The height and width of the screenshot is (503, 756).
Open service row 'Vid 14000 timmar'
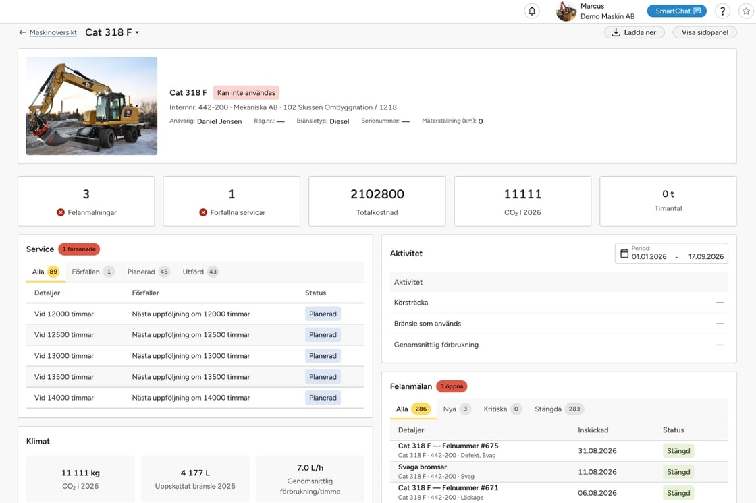click(x=195, y=398)
